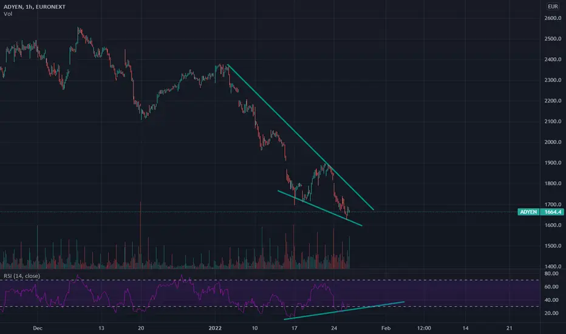Click the 14 date label on time axis
Image resolution: width=566 pixels, height=334 pixels.
465,328
